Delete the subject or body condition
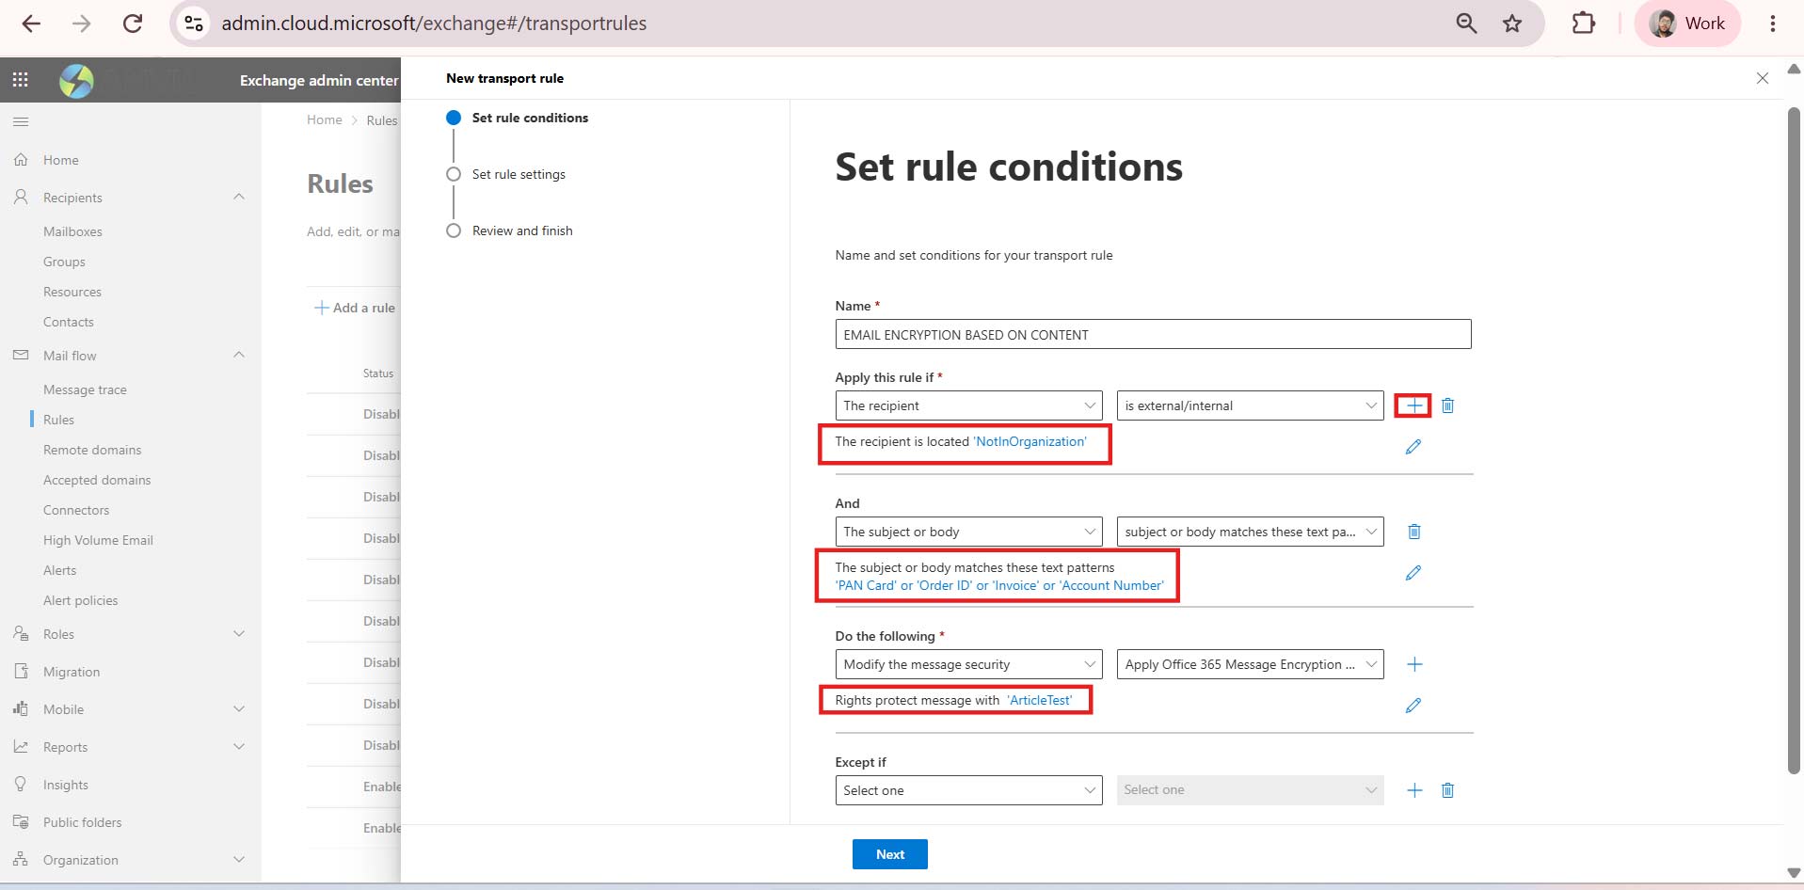 [x=1413, y=532]
